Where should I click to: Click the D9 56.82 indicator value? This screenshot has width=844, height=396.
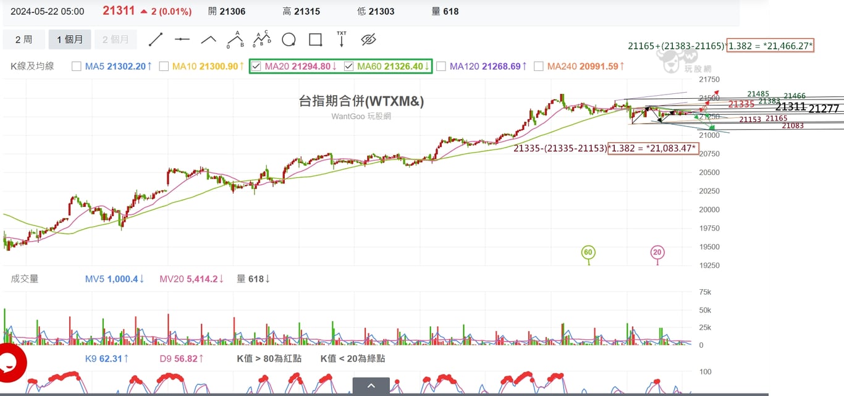coord(181,358)
